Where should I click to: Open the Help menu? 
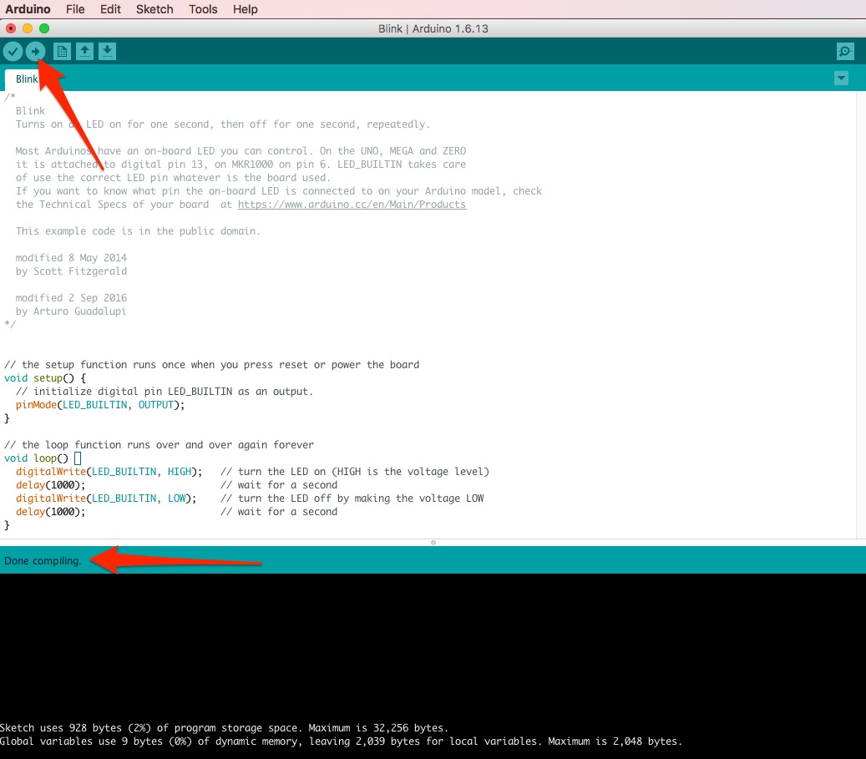pyautogui.click(x=245, y=9)
